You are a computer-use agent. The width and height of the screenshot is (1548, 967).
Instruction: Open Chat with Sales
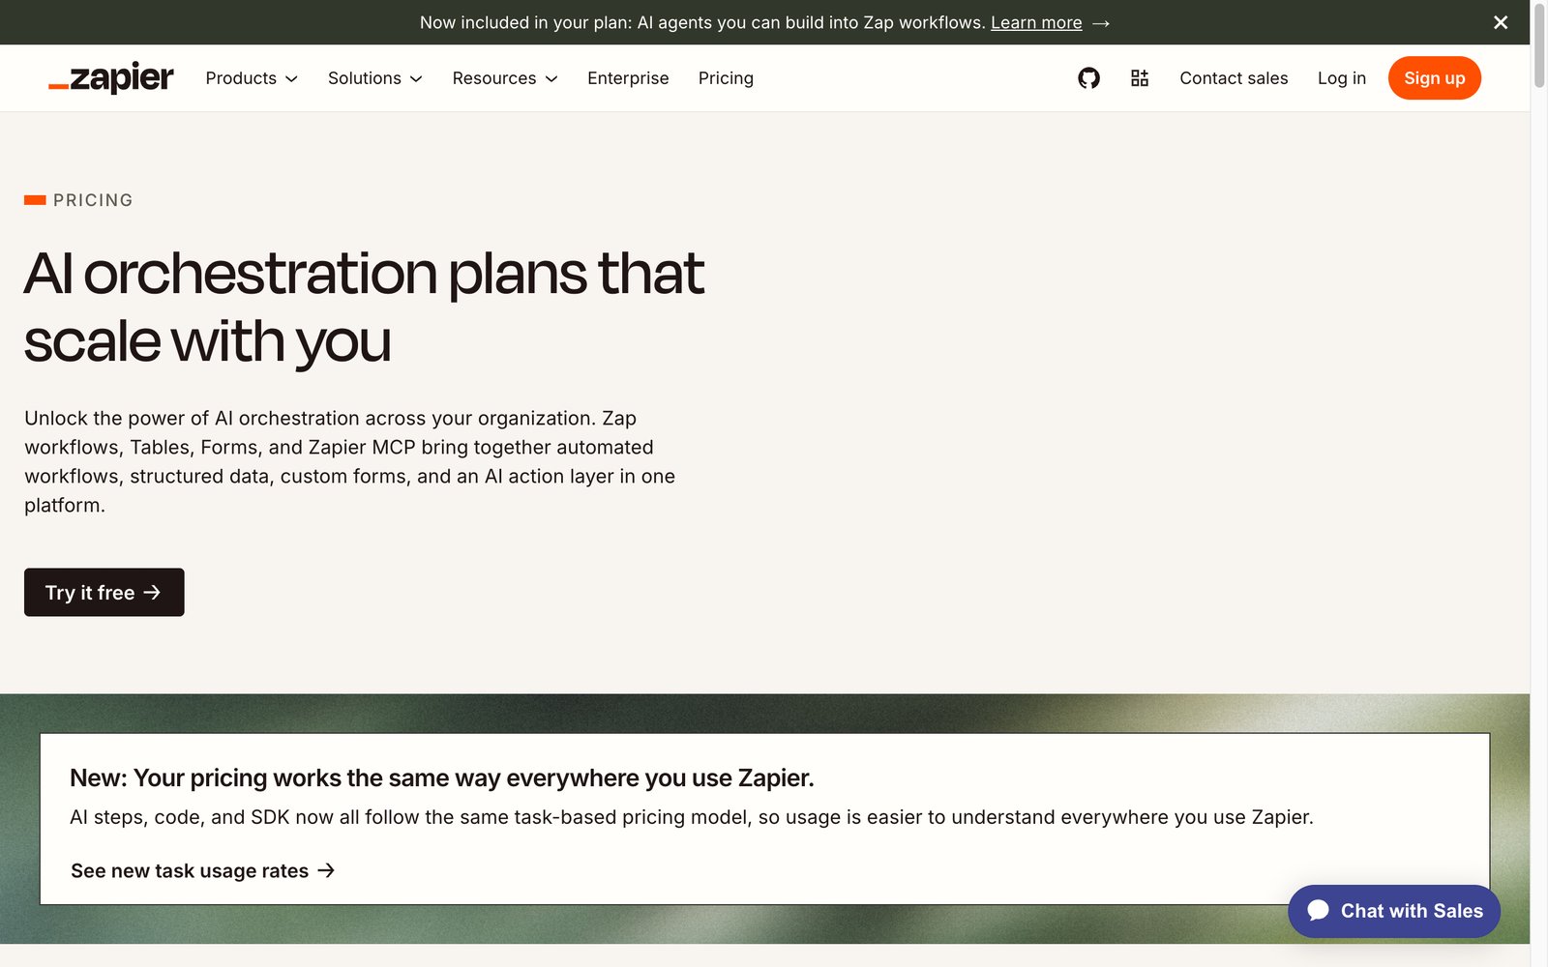(1394, 911)
